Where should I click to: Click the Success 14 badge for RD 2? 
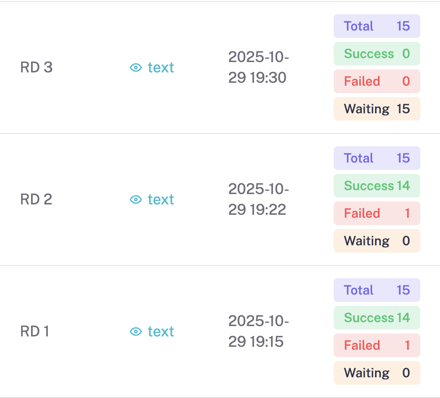click(x=377, y=186)
